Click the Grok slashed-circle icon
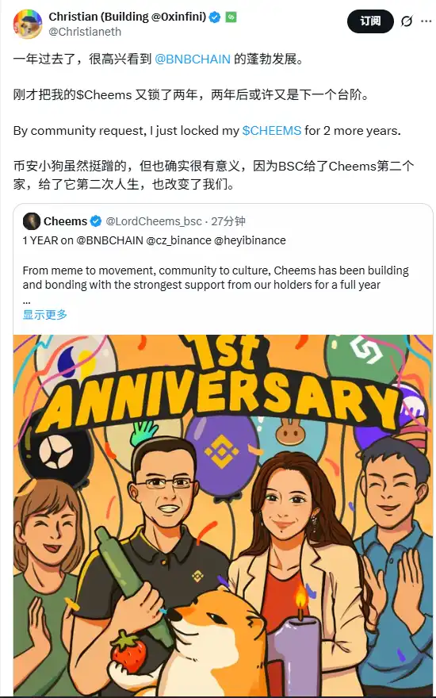The image size is (436, 698). pos(407,21)
